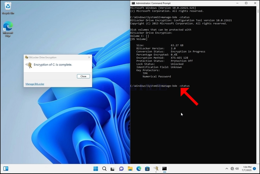Open the clock showing 1:04 PM
Image resolution: width=260 pixels, height=174 pixels.
[247, 168]
